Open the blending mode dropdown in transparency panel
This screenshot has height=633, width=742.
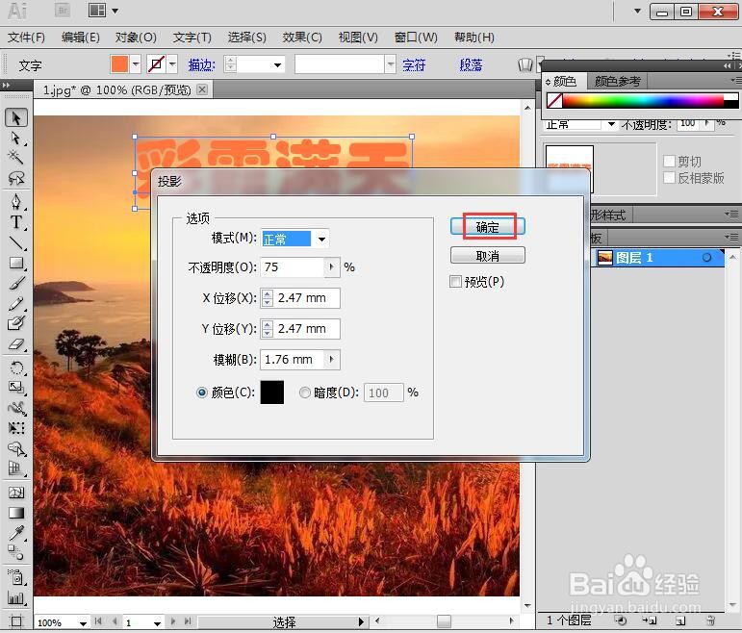click(x=611, y=124)
